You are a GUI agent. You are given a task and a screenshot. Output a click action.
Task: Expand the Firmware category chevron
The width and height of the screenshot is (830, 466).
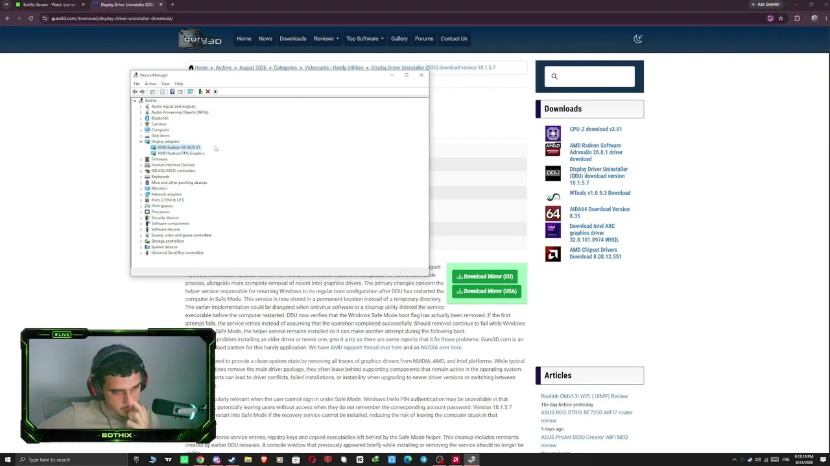[141, 159]
